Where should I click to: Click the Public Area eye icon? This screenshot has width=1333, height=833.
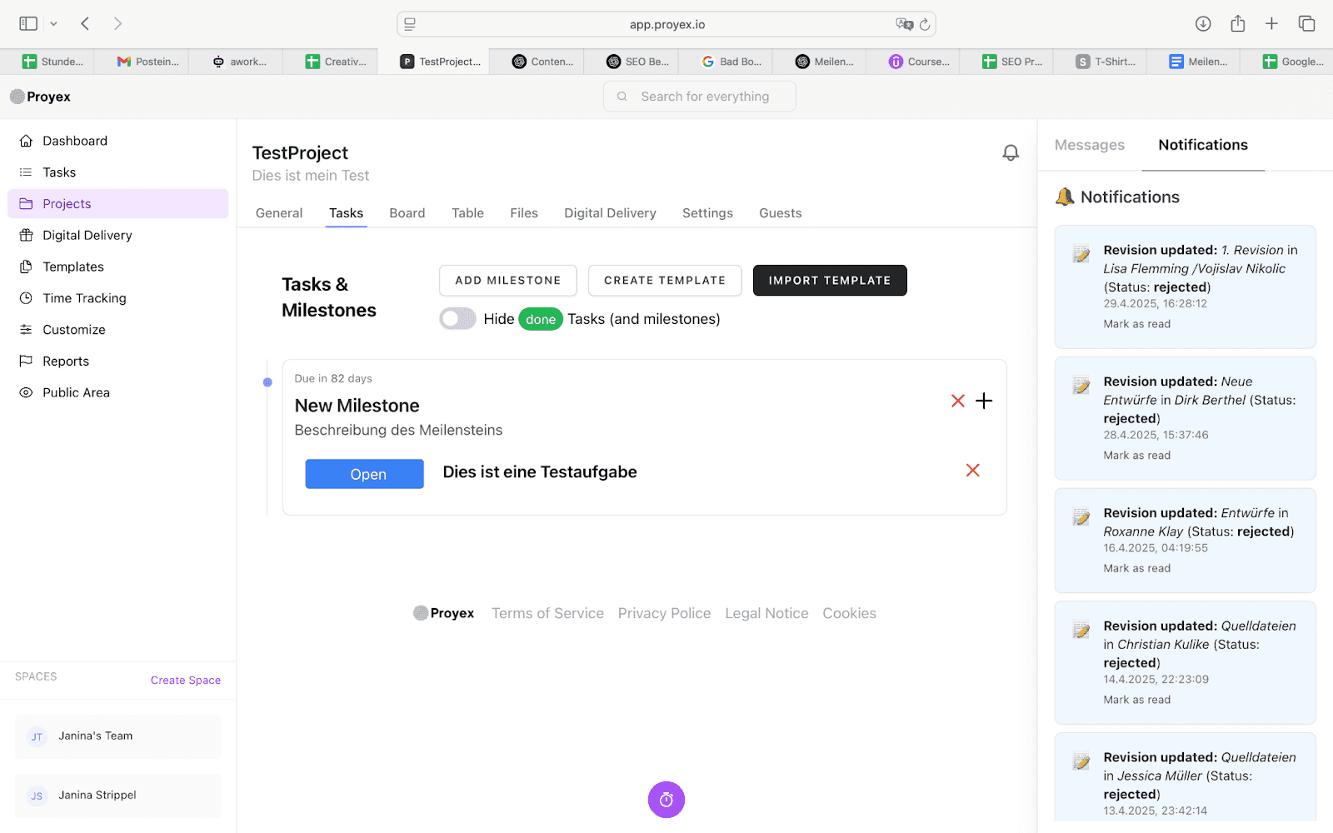[x=26, y=392]
